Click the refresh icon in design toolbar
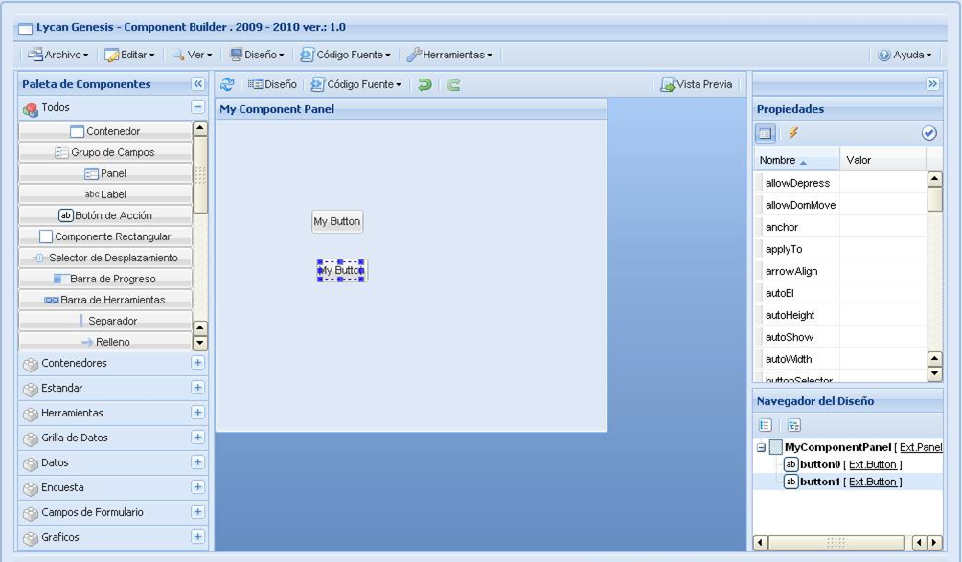Screen dimensions: 962x562 [x=227, y=84]
